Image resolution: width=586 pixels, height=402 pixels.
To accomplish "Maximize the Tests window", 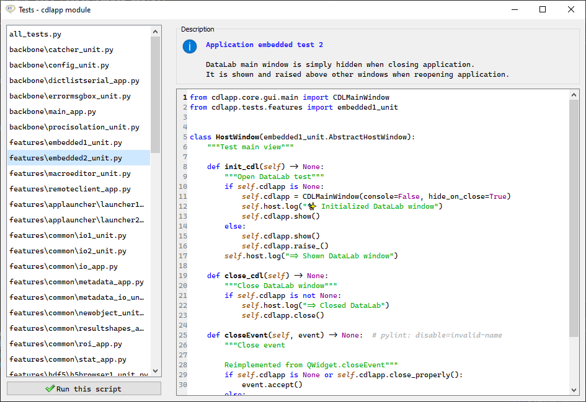I will click(543, 9).
